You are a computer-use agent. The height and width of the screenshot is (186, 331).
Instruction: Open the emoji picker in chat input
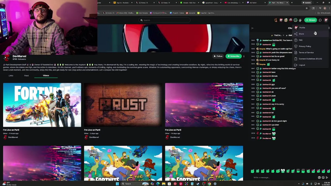(323, 177)
